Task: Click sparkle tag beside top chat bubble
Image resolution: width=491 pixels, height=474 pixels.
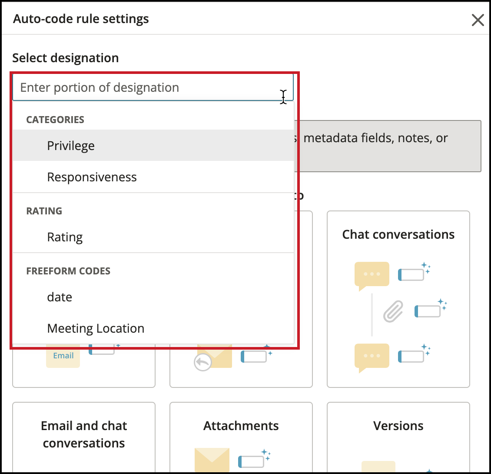Action: click(x=414, y=271)
